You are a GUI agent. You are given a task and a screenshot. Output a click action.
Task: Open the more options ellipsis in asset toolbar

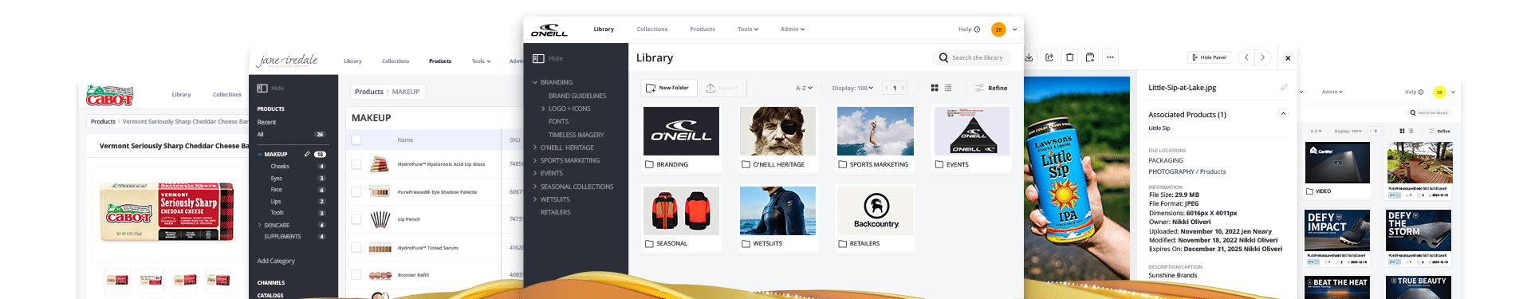[x=1110, y=57]
